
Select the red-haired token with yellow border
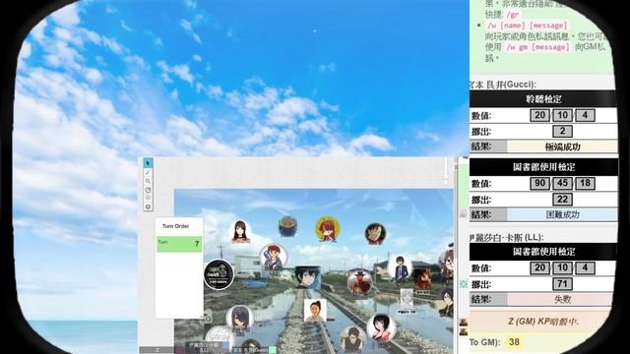coord(328,229)
